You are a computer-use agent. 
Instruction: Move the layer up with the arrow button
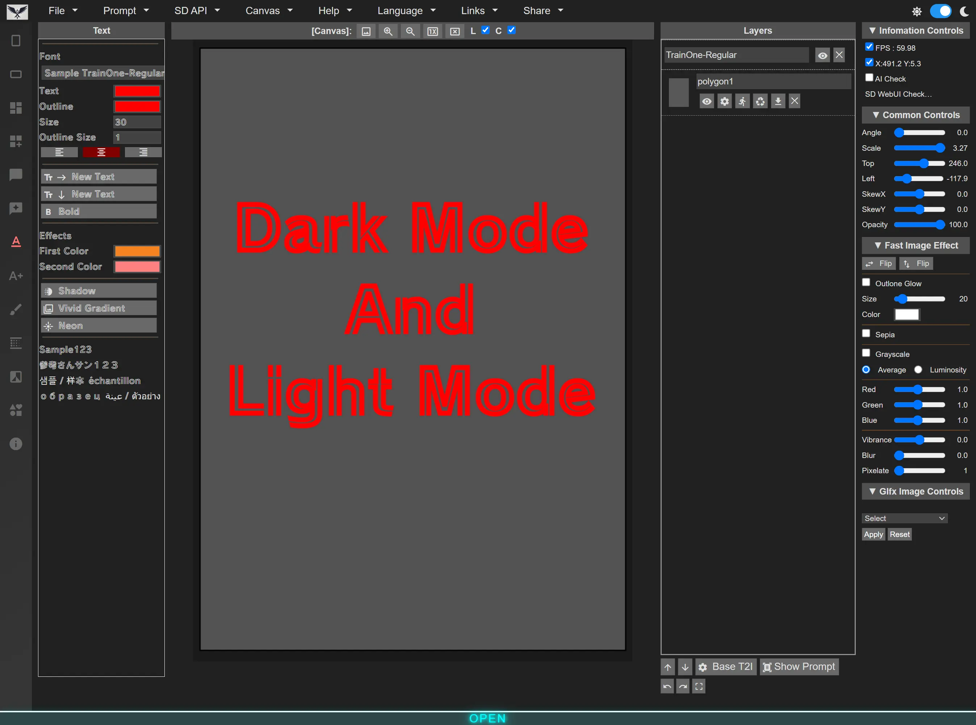point(668,667)
